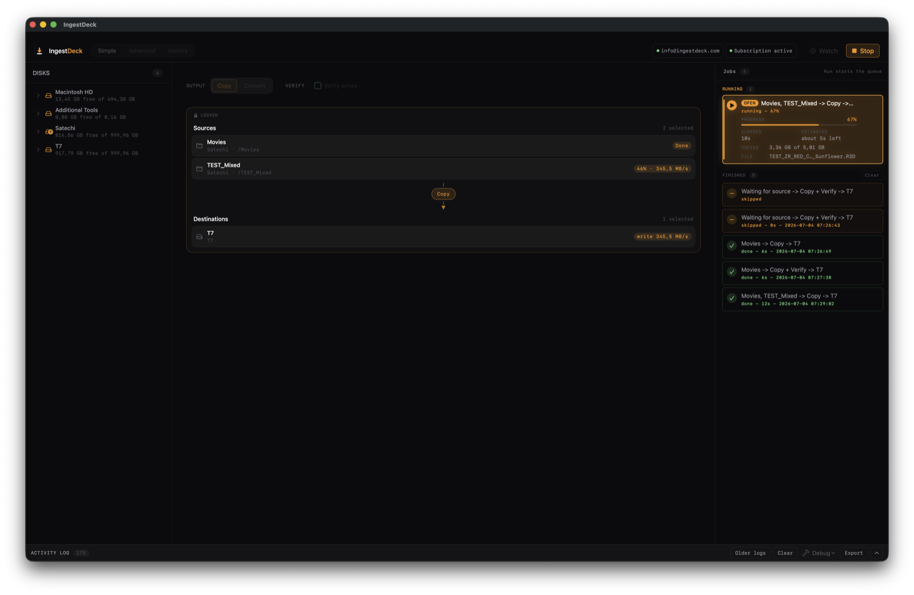This screenshot has width=914, height=595.
Task: Select the Convert output mode
Action: (254, 86)
